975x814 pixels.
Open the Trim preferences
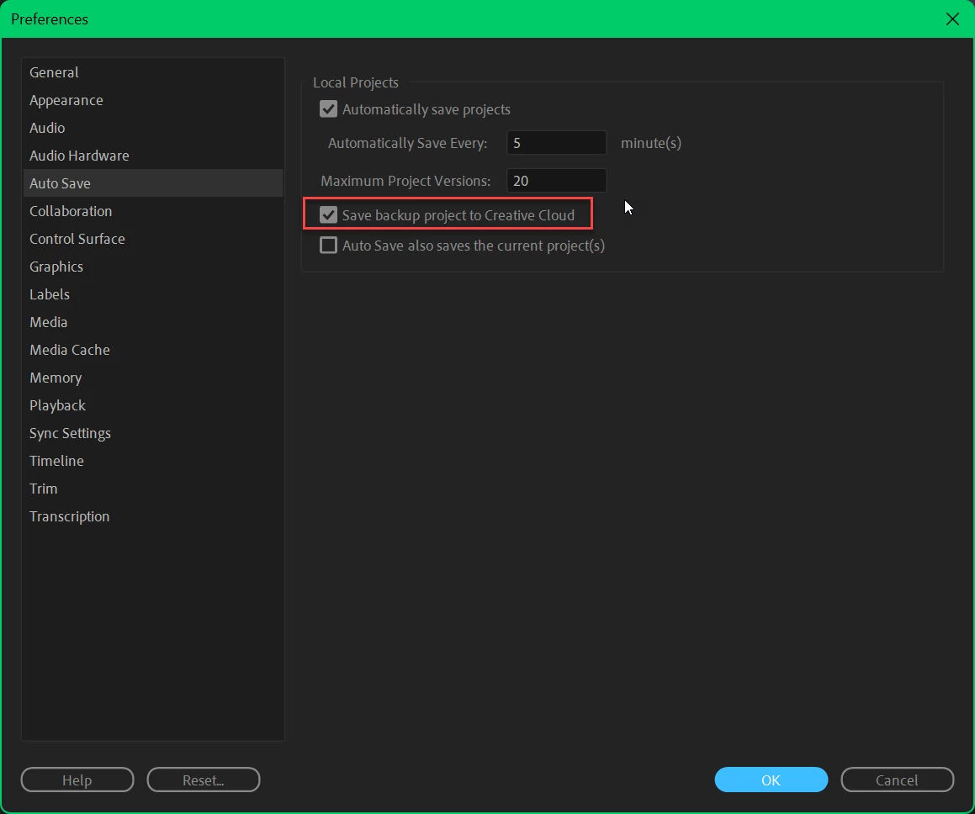(153, 489)
